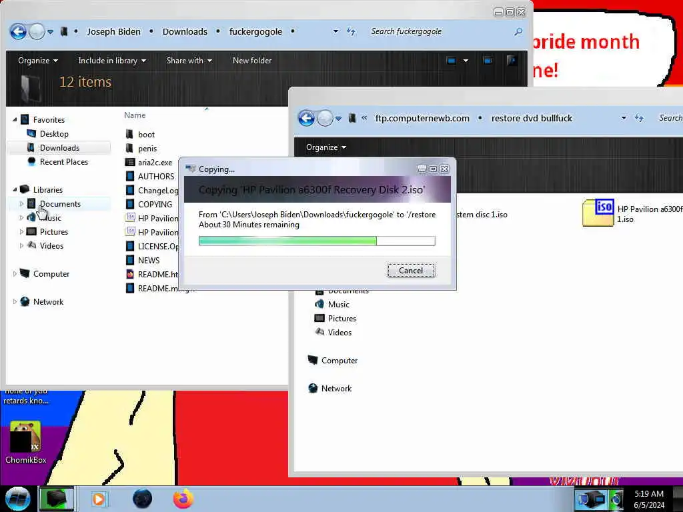683x512 pixels.
Task: Open Windows Media Player from the taskbar
Action: 99,499
